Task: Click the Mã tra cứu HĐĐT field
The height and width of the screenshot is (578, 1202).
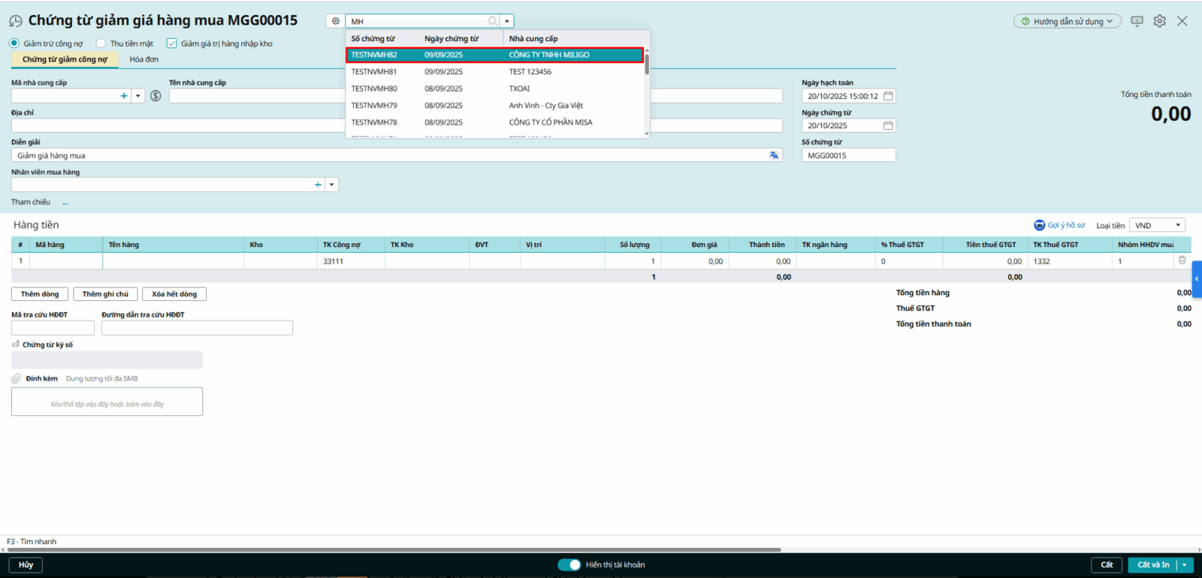Action: pos(53,328)
